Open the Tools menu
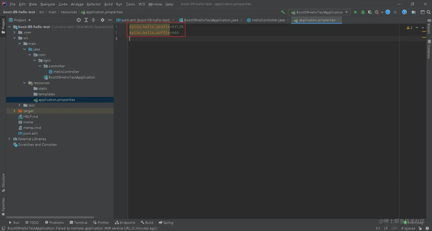The width and height of the screenshot is (432, 231). click(x=130, y=4)
